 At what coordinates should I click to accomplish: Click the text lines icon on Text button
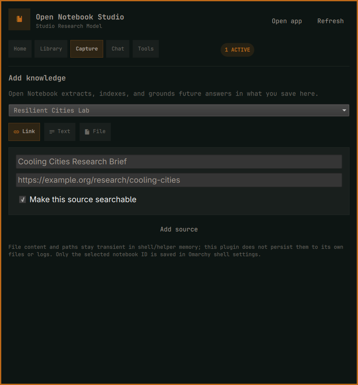(x=52, y=132)
